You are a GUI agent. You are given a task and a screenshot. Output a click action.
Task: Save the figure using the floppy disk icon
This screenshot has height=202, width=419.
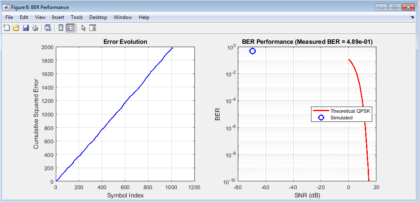[x=26, y=28]
